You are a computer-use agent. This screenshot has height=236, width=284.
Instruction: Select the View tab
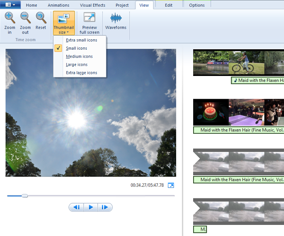point(144,5)
